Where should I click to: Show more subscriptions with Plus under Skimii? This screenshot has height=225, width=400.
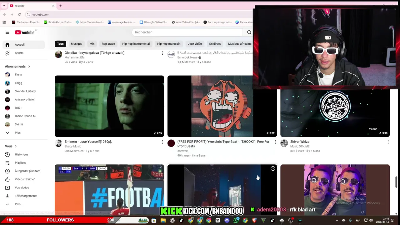[23, 133]
